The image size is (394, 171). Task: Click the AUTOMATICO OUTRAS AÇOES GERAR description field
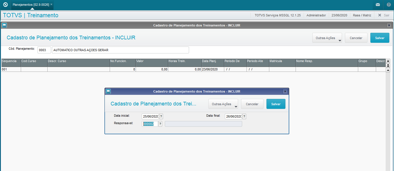(120, 50)
